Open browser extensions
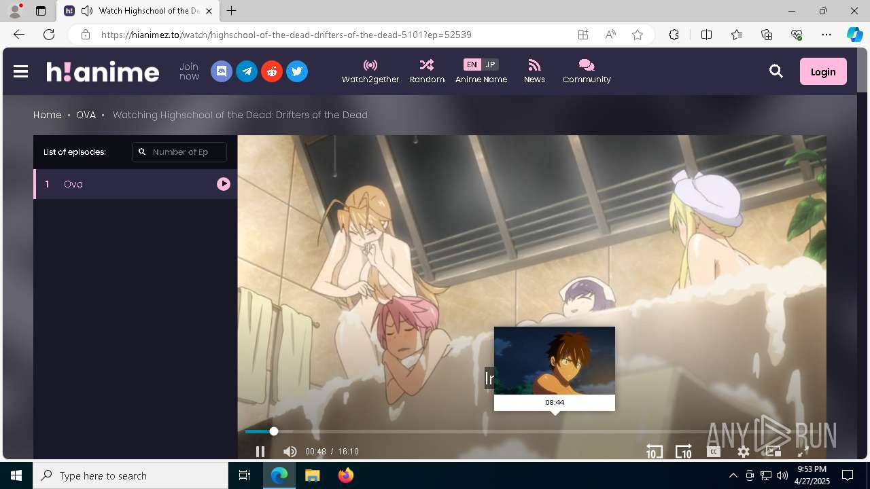 coord(674,35)
